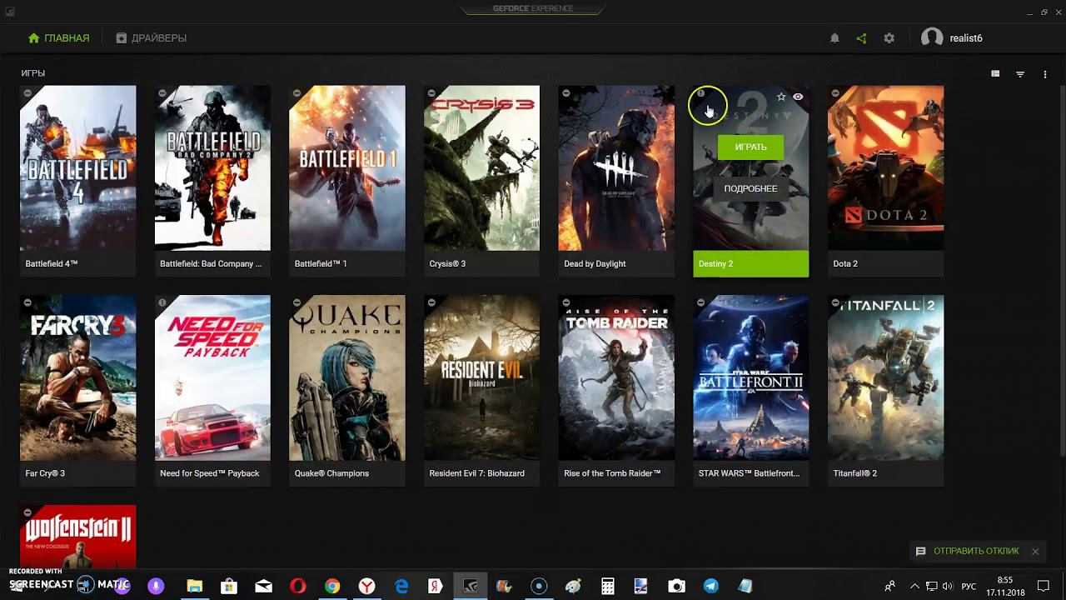Click the "Rise of the Tomb Raider™" title

pyautogui.click(x=612, y=473)
